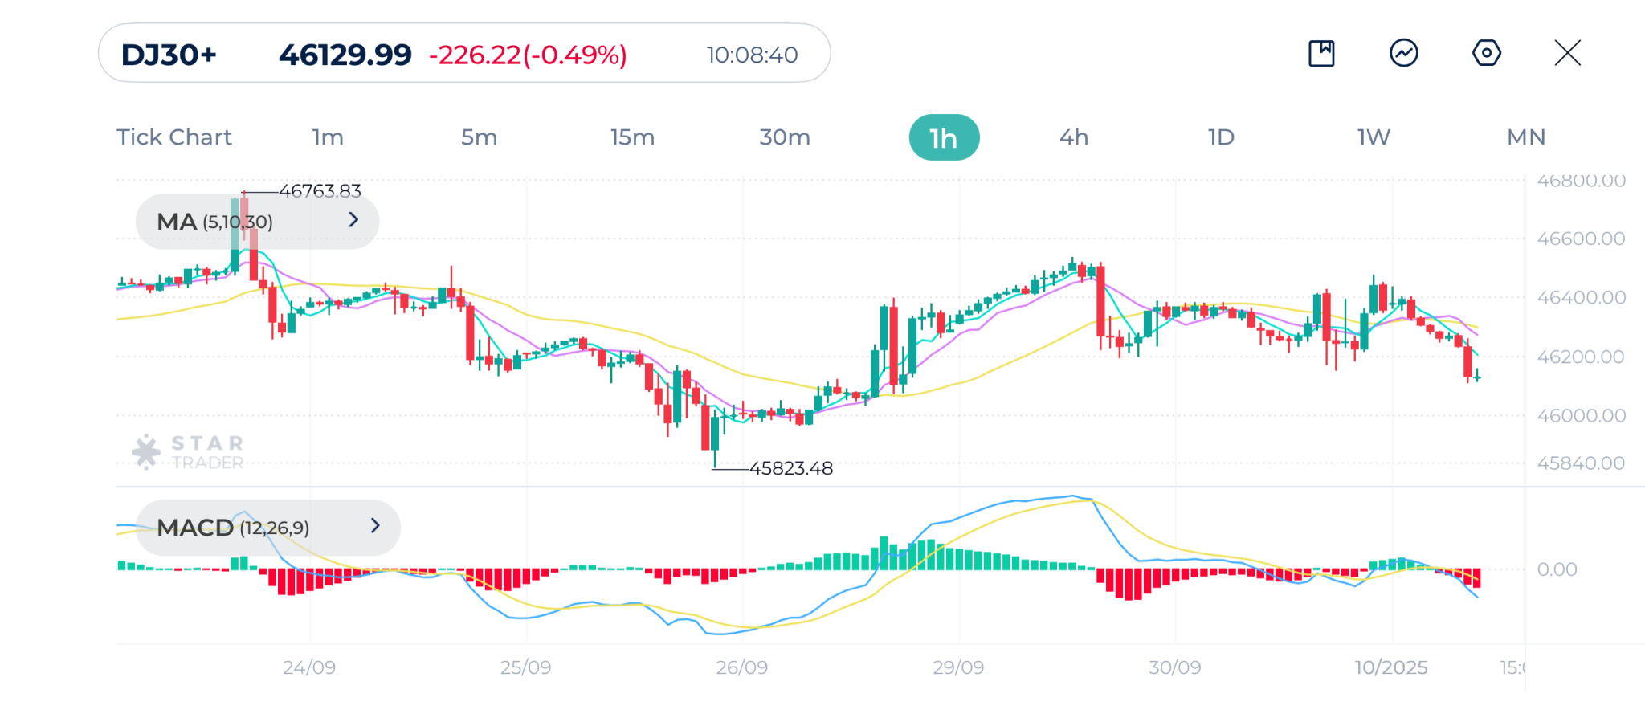Switch to Tick Chart view

click(174, 137)
